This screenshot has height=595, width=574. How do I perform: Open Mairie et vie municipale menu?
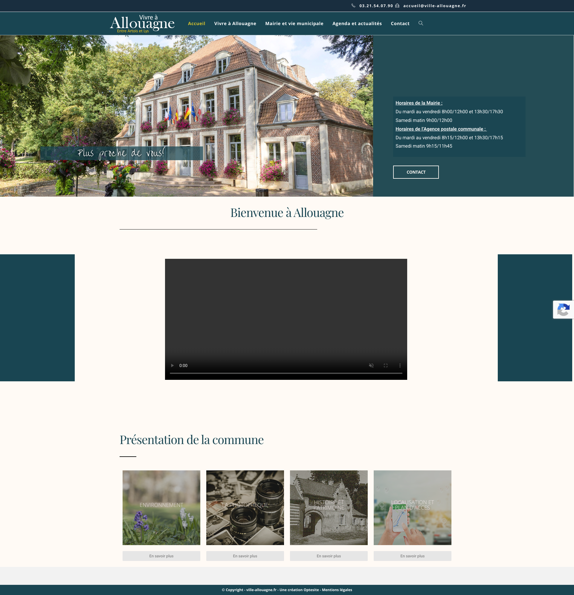(294, 23)
